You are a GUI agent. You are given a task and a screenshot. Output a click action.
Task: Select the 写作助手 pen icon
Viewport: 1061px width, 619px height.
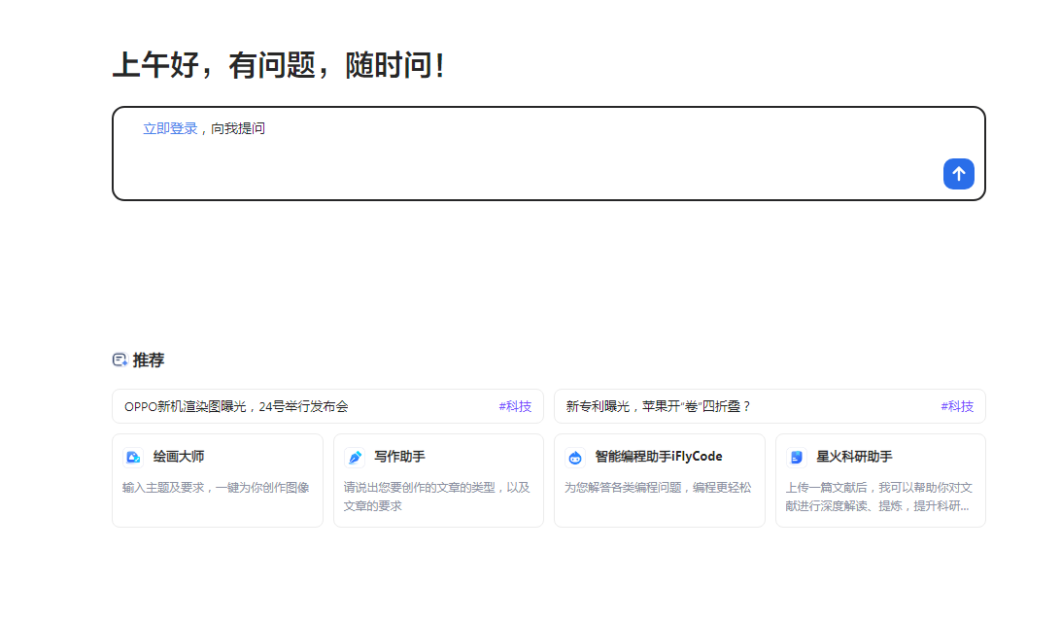[356, 456]
